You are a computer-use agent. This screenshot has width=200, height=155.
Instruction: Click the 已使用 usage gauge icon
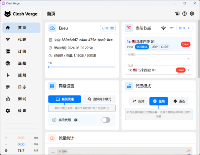click(x=50, y=56)
